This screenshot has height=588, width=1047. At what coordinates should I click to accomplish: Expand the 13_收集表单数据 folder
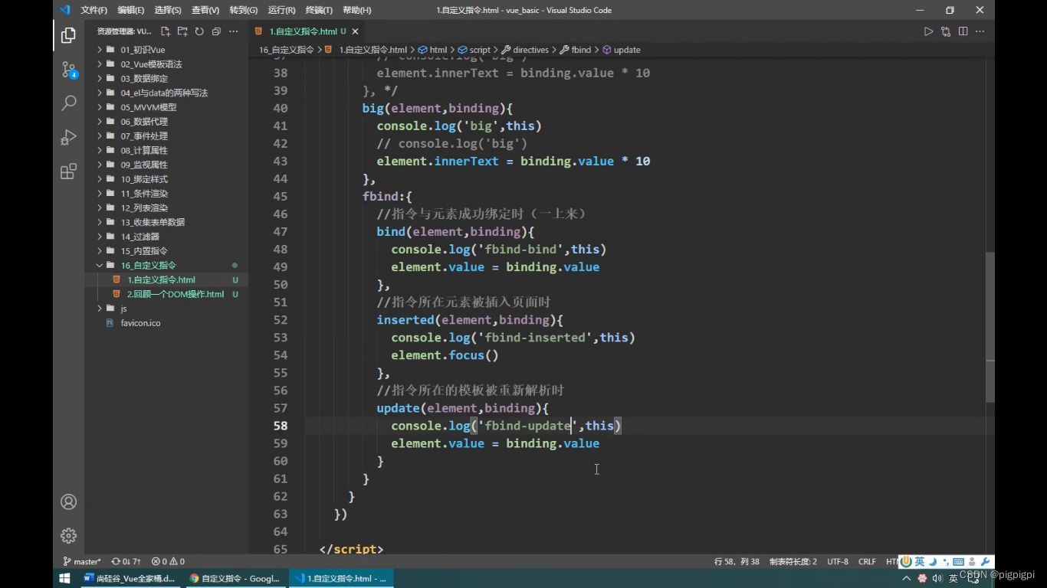166,222
